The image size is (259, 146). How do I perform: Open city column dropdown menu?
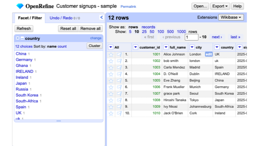tap(192, 47)
